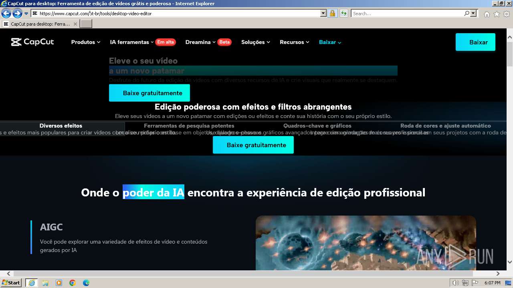Click the Em alta badge
The height and width of the screenshot is (288, 513).
tap(166, 42)
